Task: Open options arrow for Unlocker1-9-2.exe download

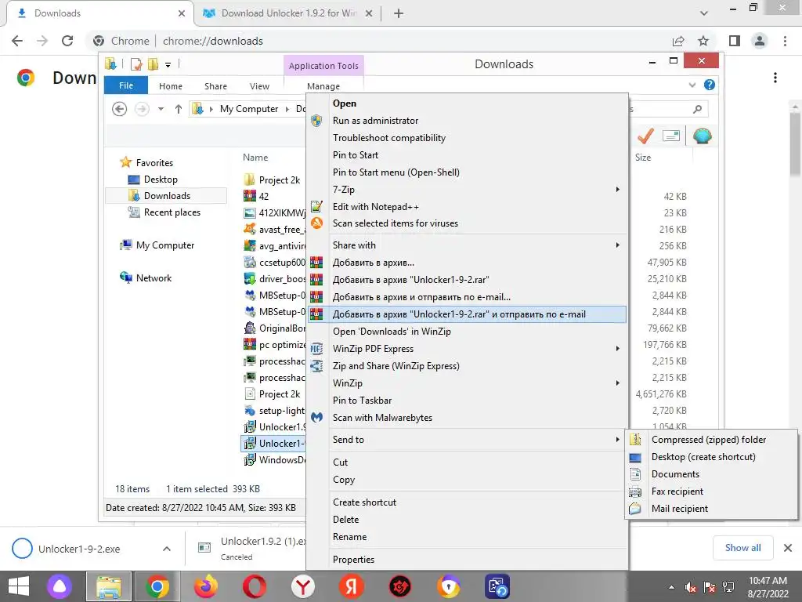Action: (x=167, y=549)
